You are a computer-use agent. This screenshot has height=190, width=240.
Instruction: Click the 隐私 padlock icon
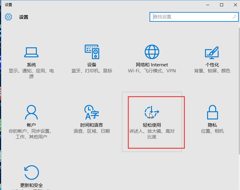(x=212, y=112)
